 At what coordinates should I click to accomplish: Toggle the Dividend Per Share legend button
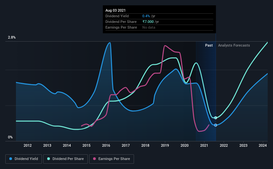pyautogui.click(x=66, y=159)
